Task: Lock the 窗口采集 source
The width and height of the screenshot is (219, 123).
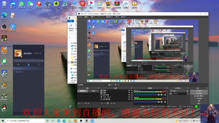Action: pyautogui.click(x=132, y=95)
